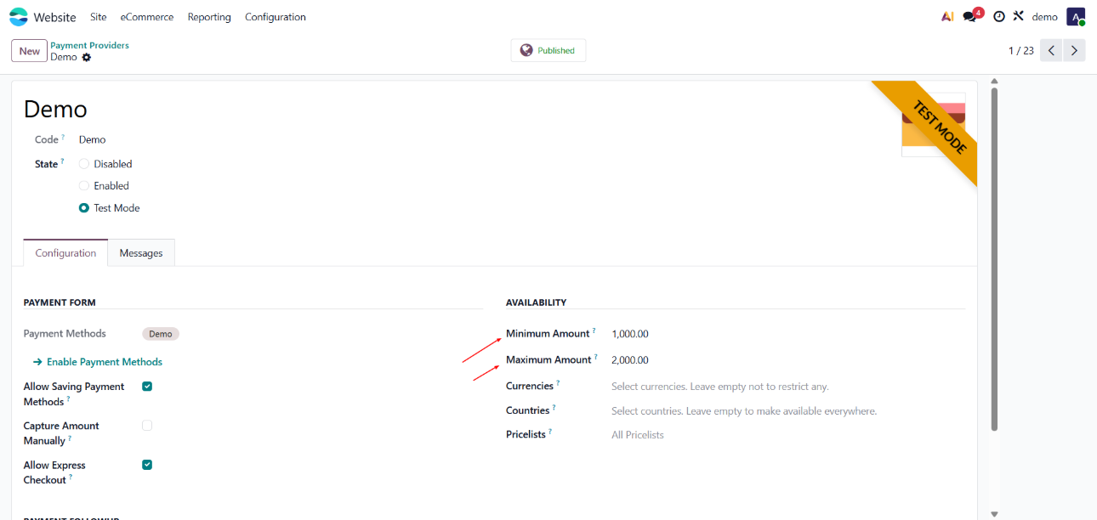Enable Capture Amount Manually checkbox
Screen dimensions: 1097x520
(x=147, y=426)
